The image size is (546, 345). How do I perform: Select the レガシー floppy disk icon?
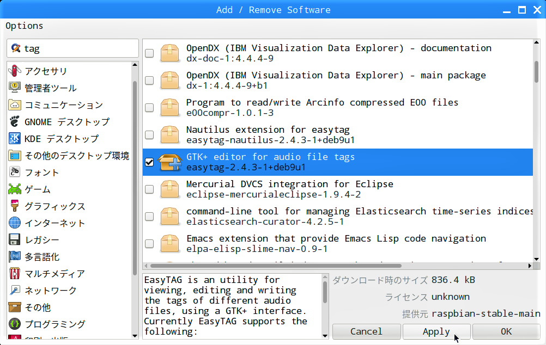tap(15, 239)
